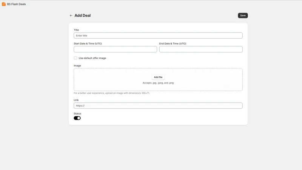Click the Add file button
Screen dimensions: 302x170
[158, 77]
